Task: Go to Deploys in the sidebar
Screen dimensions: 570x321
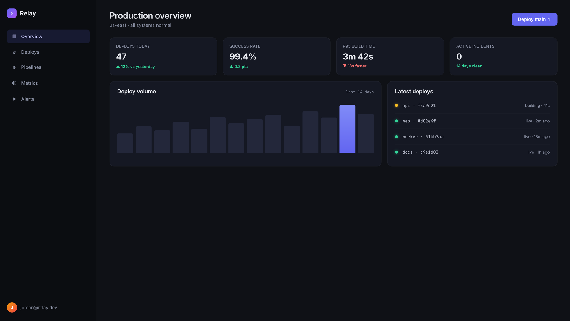Action: (48, 52)
